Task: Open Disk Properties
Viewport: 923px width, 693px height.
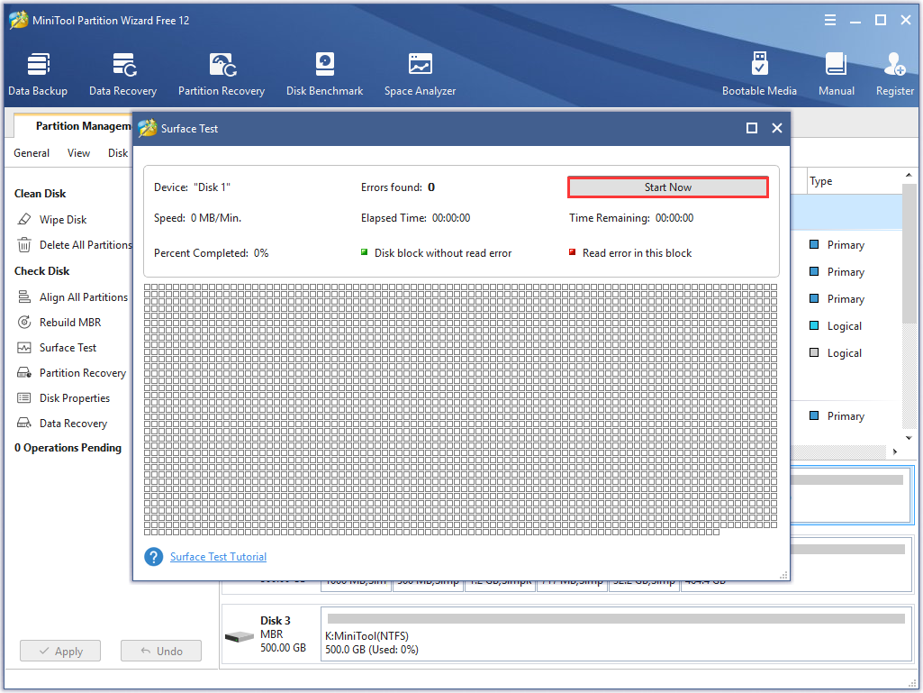Action: click(x=64, y=397)
